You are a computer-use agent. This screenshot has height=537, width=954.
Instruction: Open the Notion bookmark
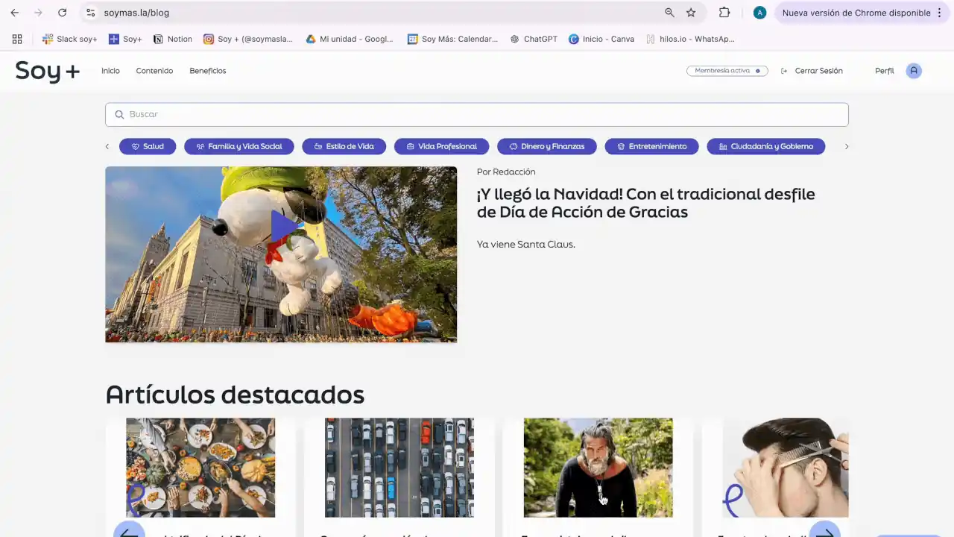[173, 39]
